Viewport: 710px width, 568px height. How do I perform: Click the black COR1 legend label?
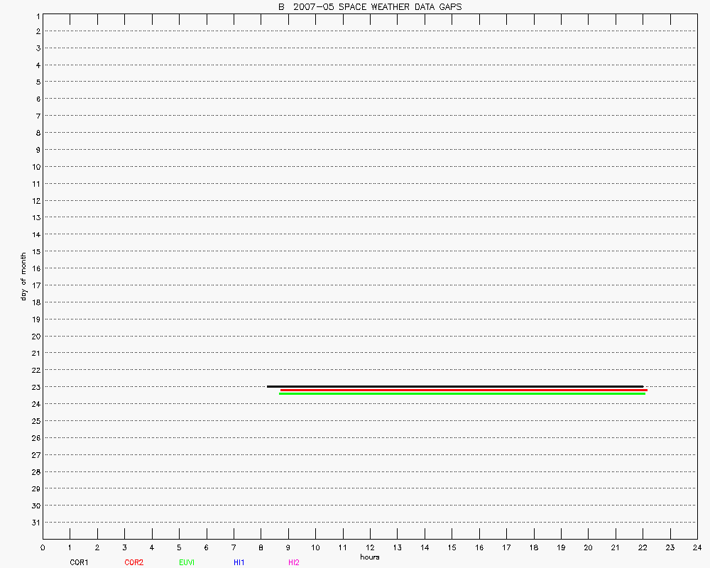79,562
